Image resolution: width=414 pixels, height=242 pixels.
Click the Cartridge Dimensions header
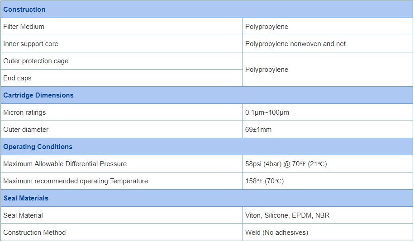pyautogui.click(x=38, y=95)
